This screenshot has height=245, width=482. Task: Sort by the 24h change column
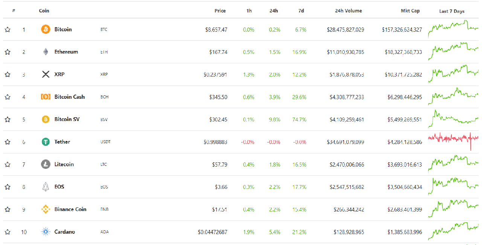tap(274, 11)
